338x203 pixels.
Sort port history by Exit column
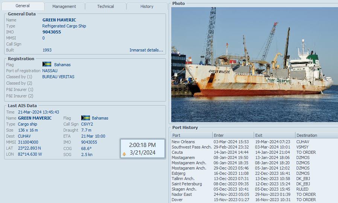click(x=274, y=135)
